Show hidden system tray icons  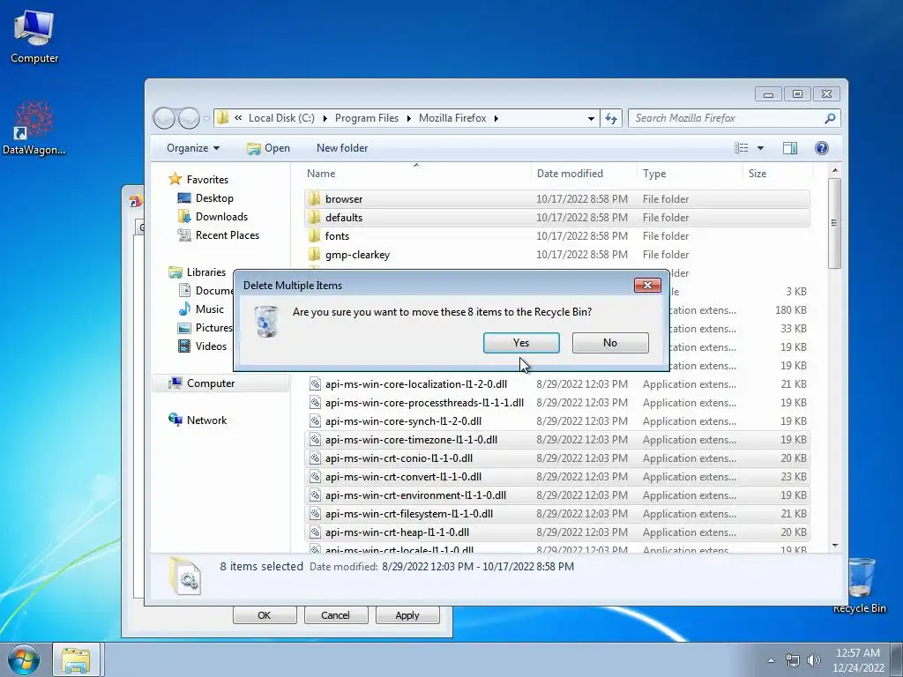pyautogui.click(x=771, y=660)
